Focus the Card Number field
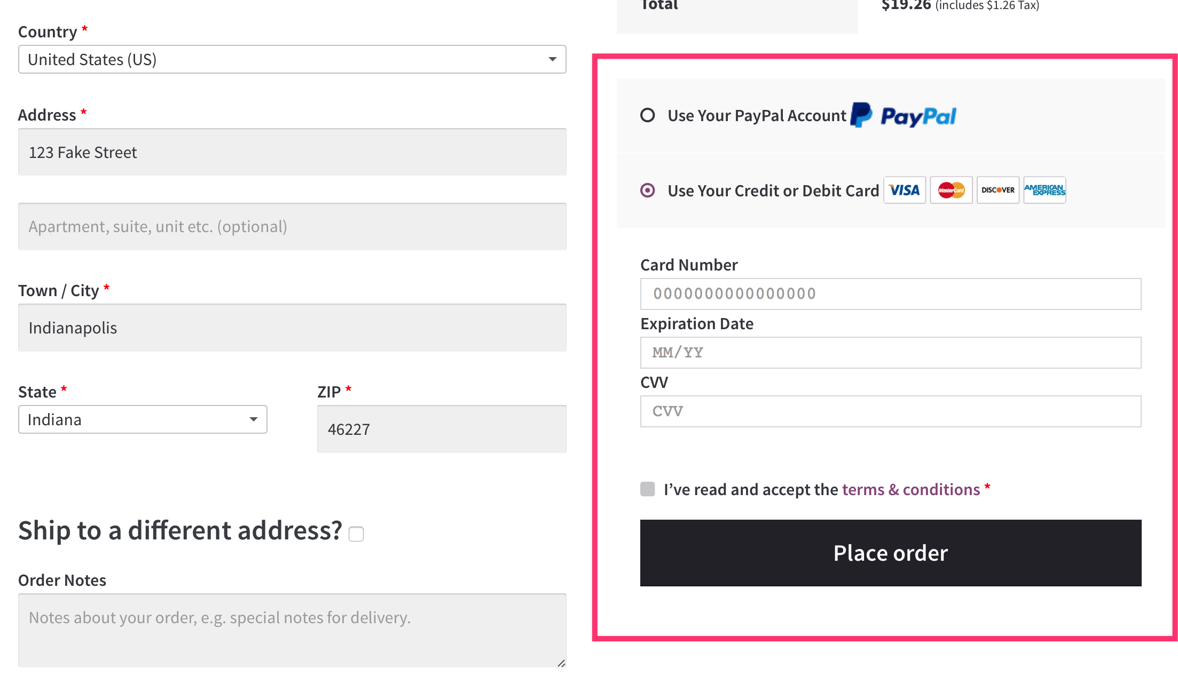The image size is (1178, 684). tap(891, 293)
